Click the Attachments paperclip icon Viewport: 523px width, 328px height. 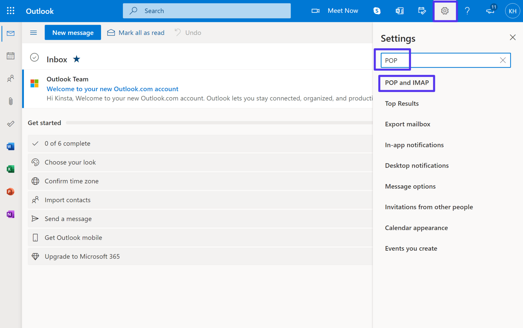10,101
